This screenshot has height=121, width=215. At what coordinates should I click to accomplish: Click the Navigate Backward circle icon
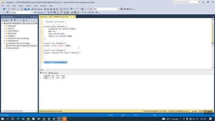(4, 9)
